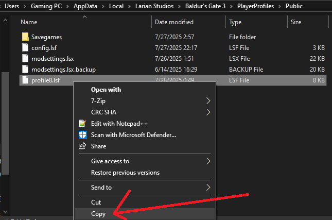Sort files by Date modified column
332x220 pixels.
174,22
